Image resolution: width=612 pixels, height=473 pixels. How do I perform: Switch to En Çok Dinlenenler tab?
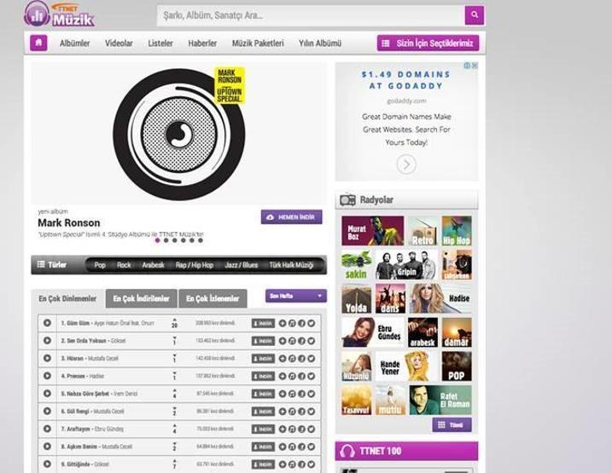[67, 299]
